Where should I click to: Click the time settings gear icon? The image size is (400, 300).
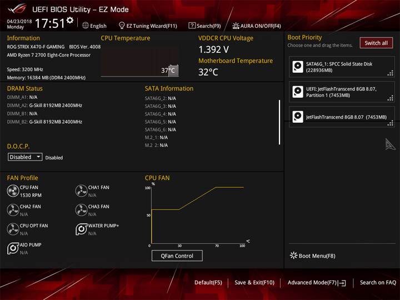pos(70,20)
